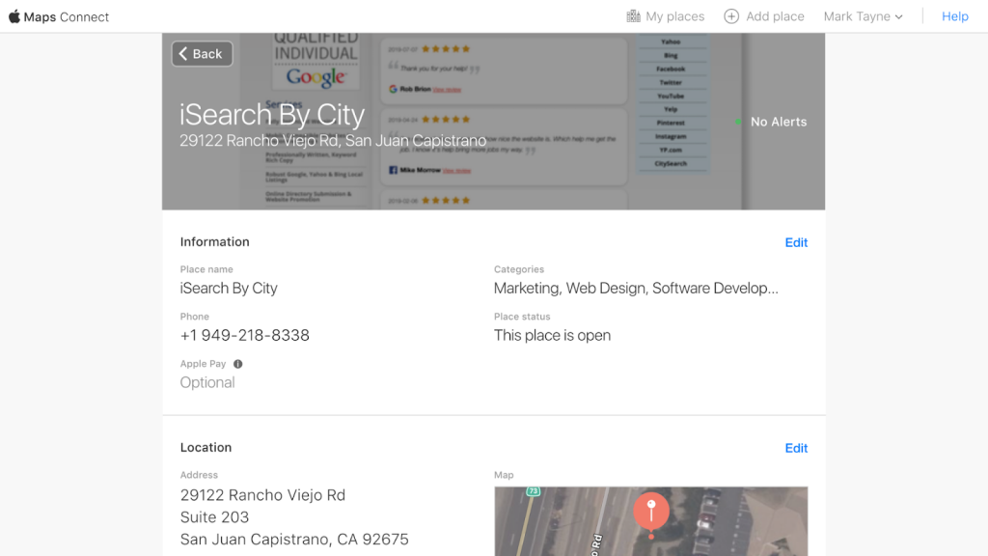This screenshot has width=988, height=556.
Task: Click the My places buildings icon
Action: click(633, 16)
